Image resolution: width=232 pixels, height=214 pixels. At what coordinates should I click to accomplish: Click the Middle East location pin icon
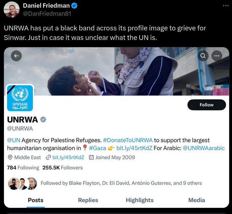[10, 157]
